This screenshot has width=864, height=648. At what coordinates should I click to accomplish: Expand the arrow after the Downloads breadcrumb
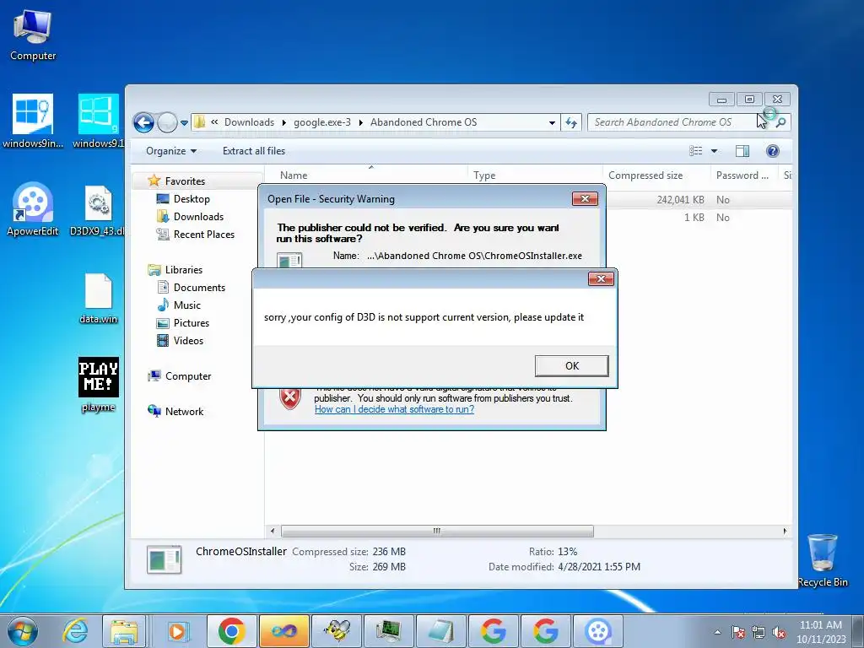pos(283,122)
